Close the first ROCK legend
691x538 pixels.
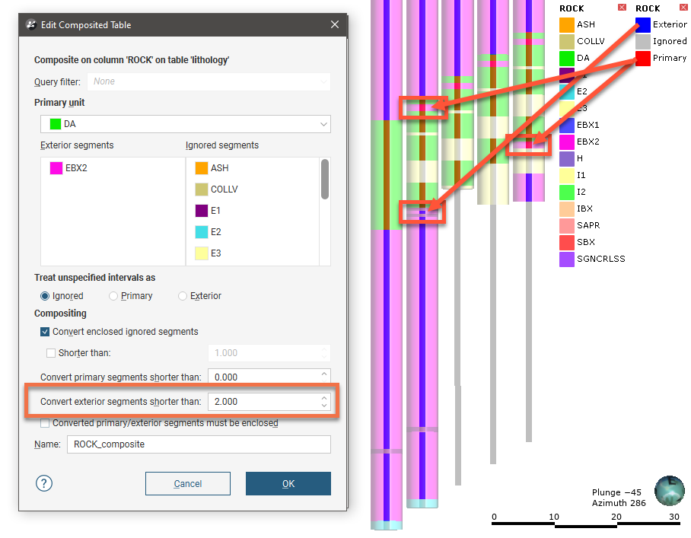click(x=622, y=8)
